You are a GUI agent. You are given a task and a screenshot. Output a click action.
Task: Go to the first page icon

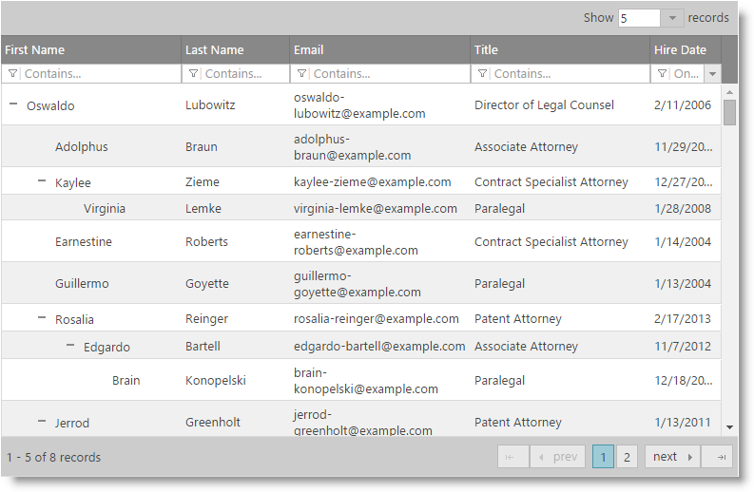(x=512, y=457)
